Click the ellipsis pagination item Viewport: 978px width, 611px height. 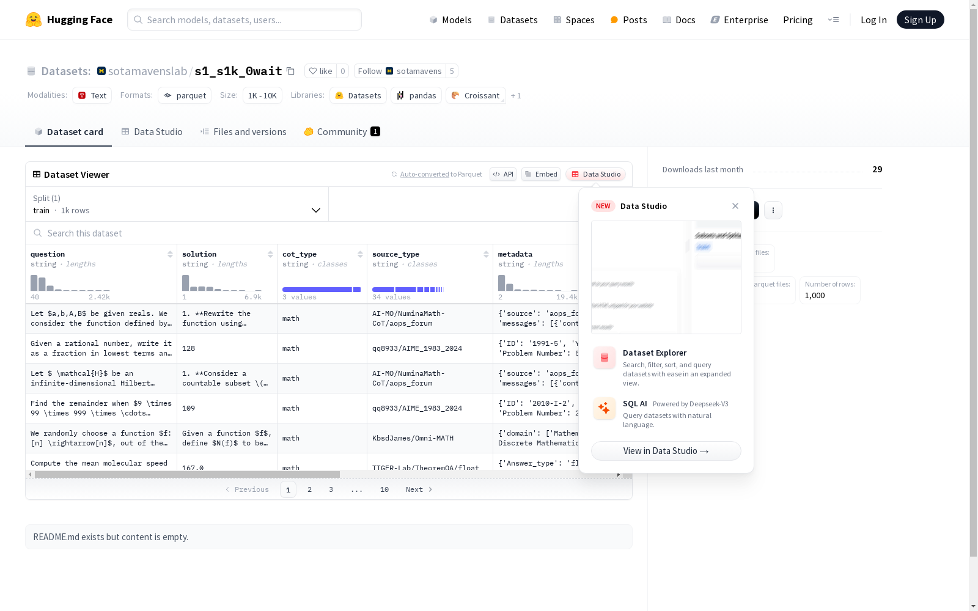click(x=357, y=489)
